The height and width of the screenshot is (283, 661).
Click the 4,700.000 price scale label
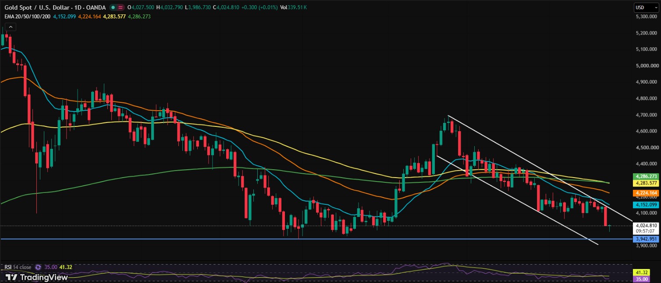[x=646, y=115]
